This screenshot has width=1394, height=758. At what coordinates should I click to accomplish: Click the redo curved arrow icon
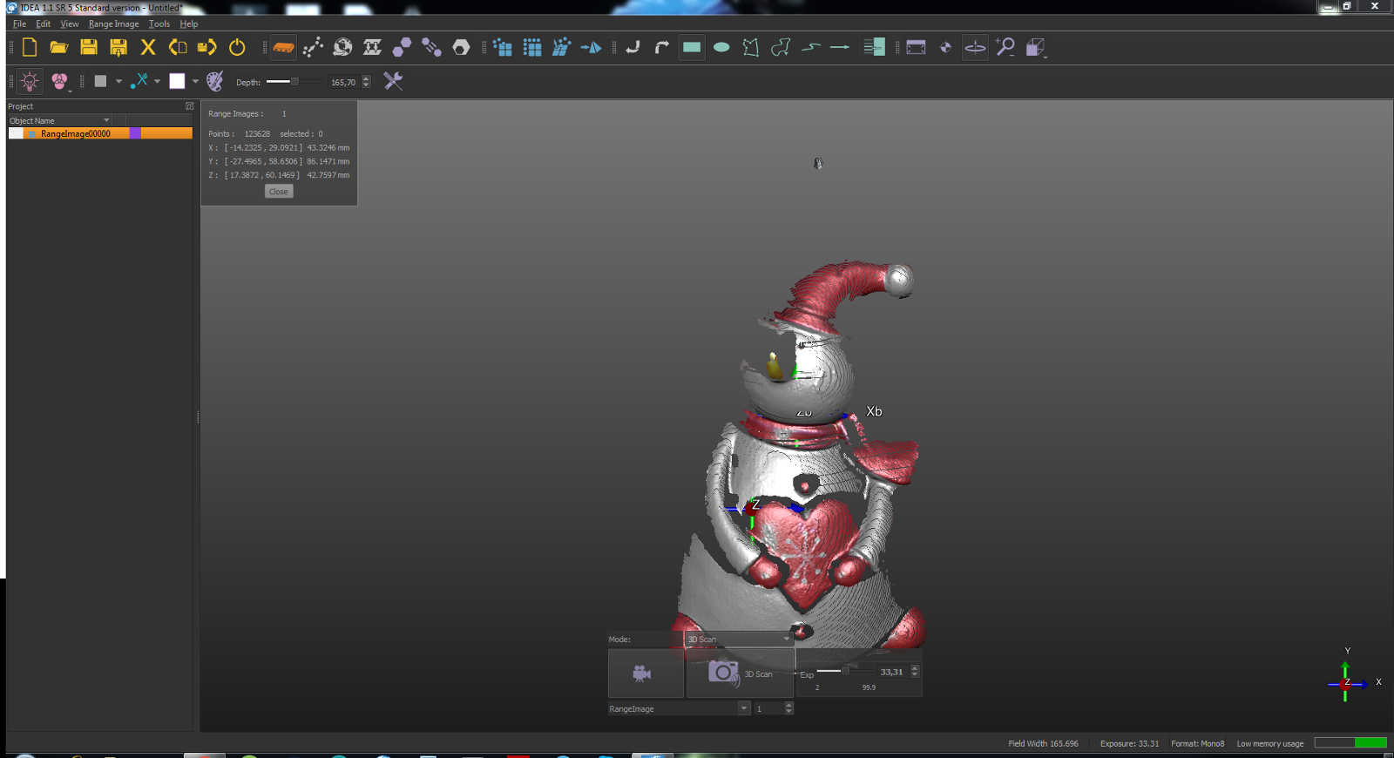click(662, 47)
